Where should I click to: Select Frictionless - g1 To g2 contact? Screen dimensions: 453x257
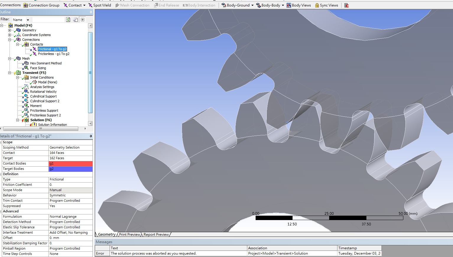[53, 54]
